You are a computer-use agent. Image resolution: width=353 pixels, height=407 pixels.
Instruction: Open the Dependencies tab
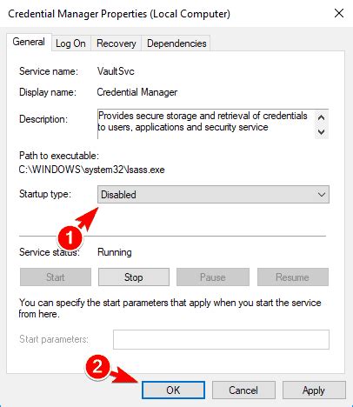click(x=176, y=43)
